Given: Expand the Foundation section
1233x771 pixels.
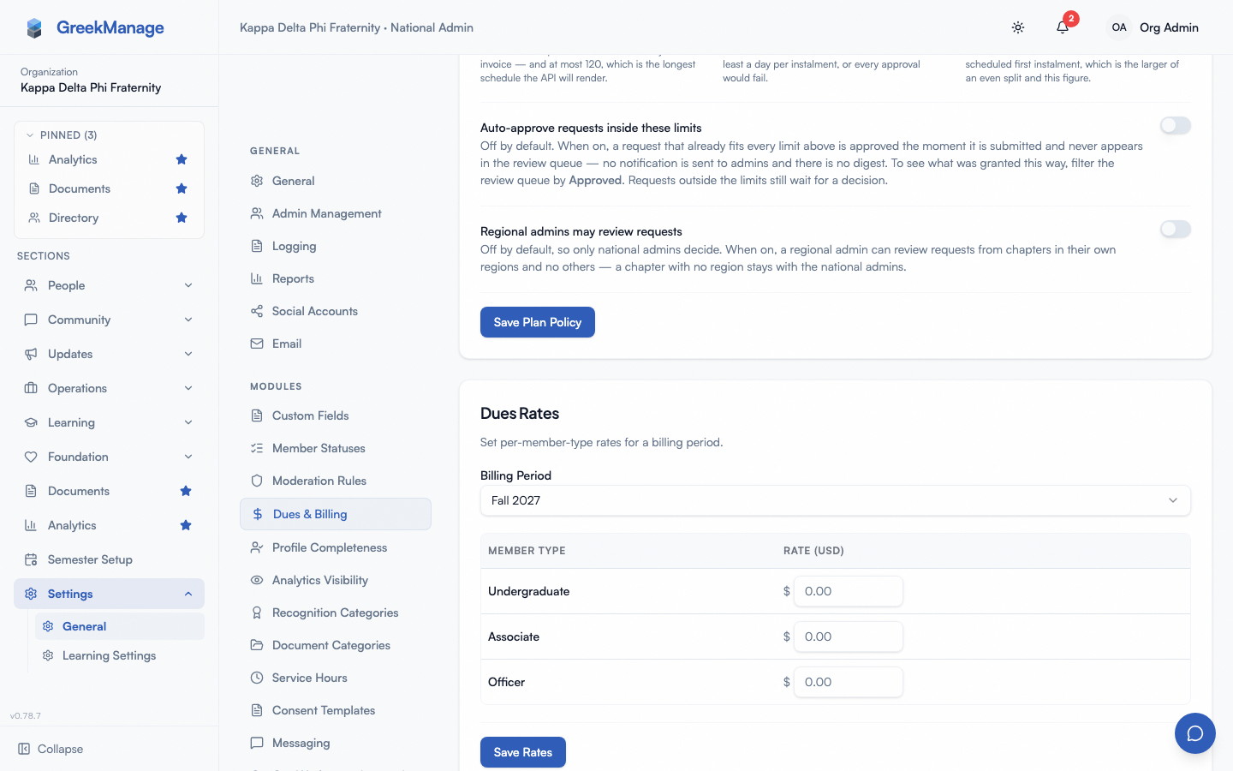Looking at the screenshot, I should (x=109, y=457).
